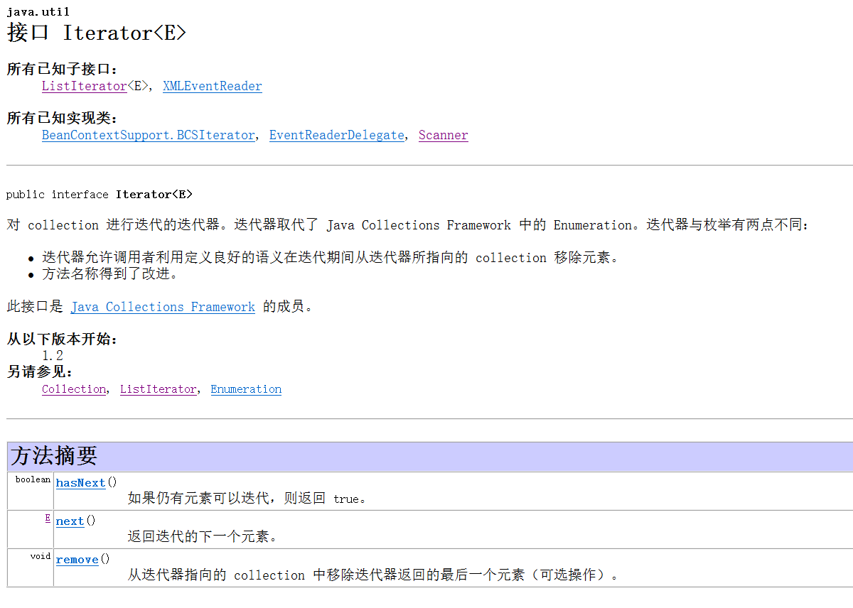Click the java.util package label
The width and height of the screenshot is (853, 608).
38,12
